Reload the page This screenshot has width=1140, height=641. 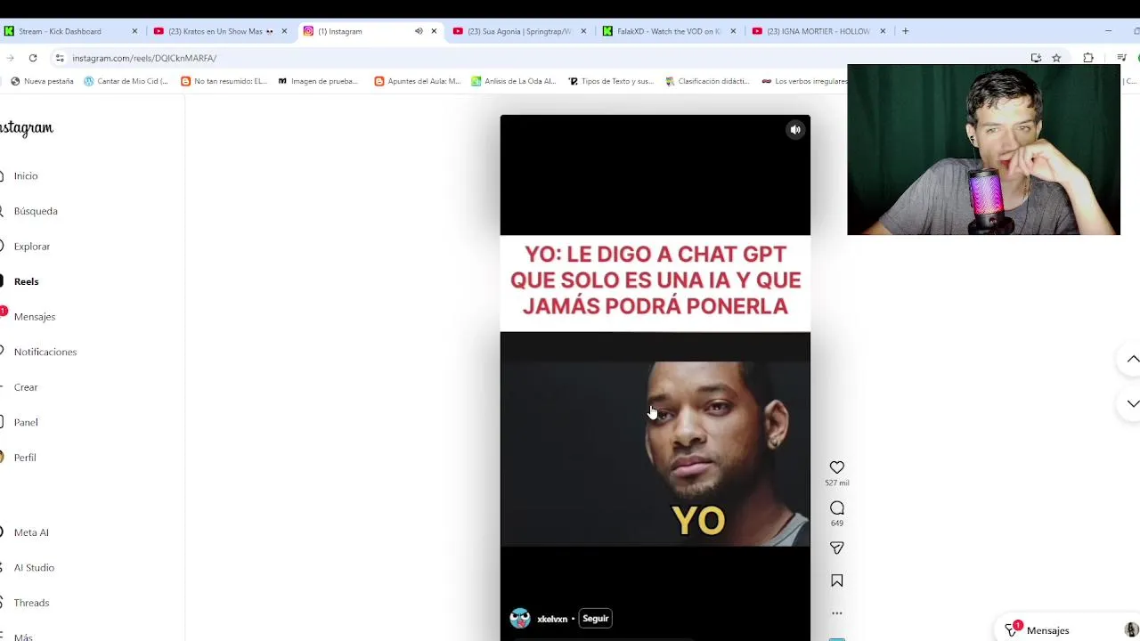[33, 58]
